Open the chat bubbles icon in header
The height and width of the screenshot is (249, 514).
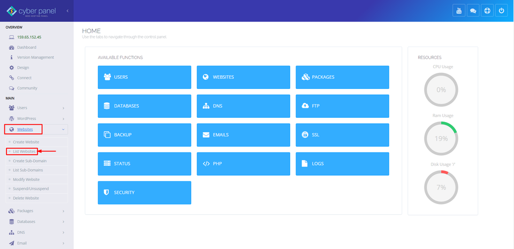473,11
